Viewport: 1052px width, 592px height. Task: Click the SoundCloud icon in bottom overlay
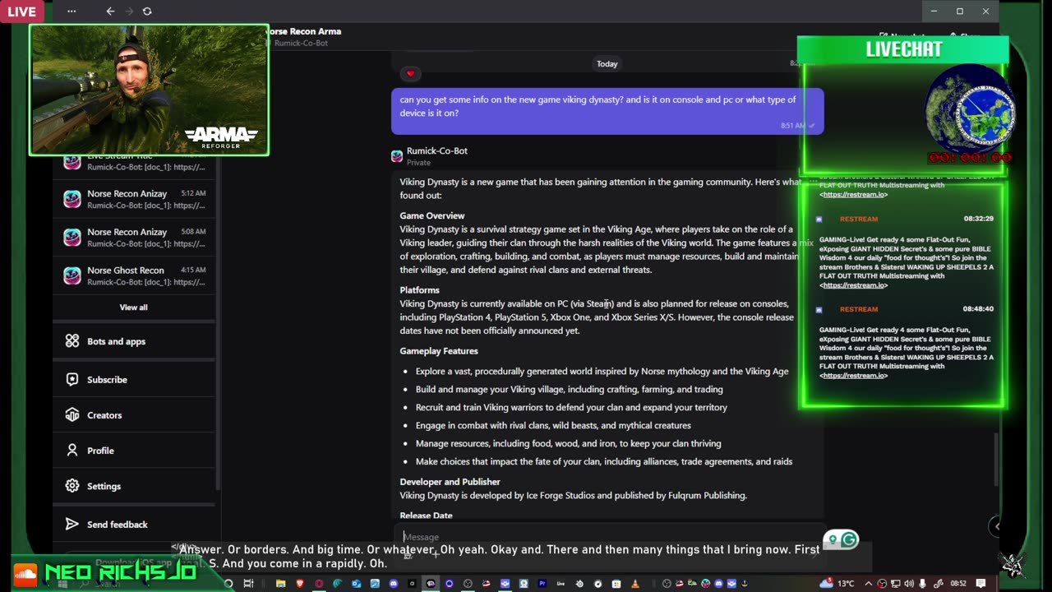(25, 574)
